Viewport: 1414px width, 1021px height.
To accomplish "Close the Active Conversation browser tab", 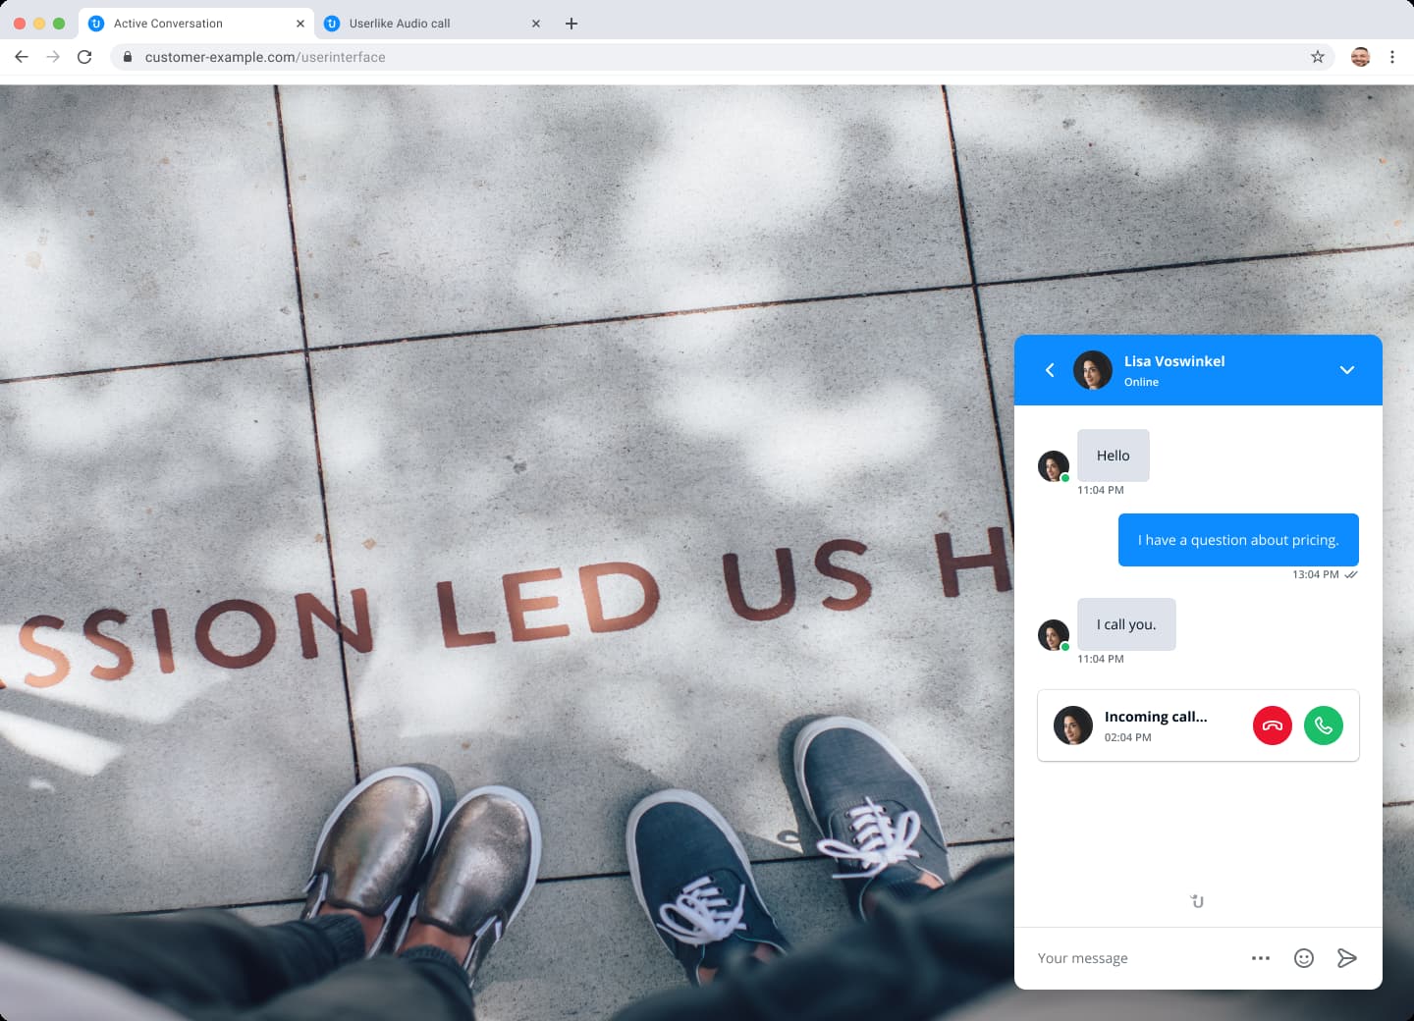I will (300, 24).
